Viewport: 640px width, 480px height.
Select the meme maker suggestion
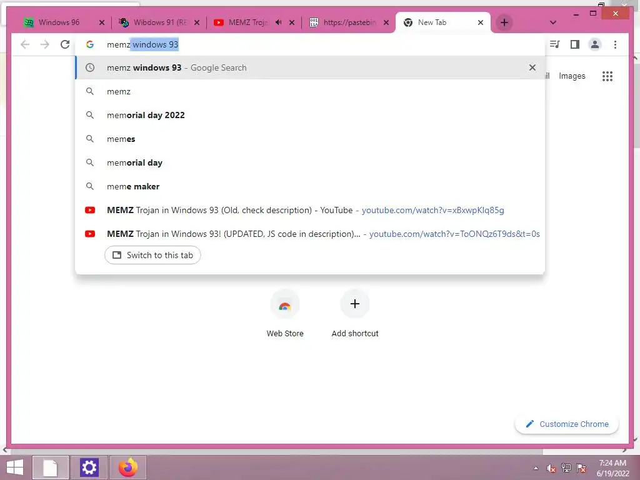[310, 186]
